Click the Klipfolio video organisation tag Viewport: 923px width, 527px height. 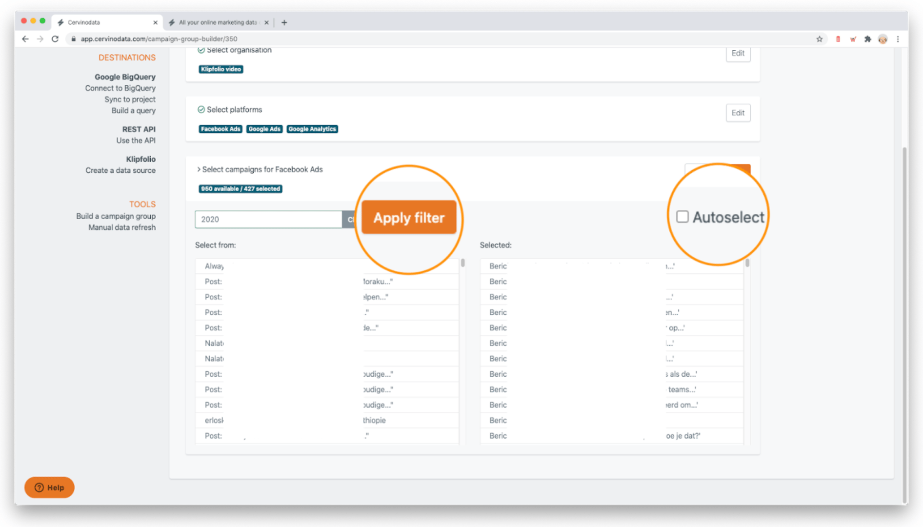click(x=221, y=69)
